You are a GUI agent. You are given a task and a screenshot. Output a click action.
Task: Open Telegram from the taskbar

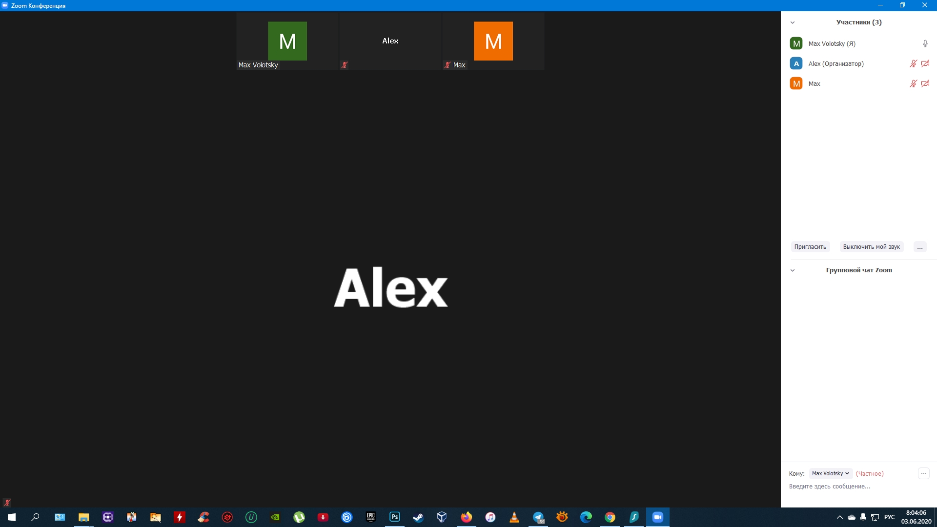[x=538, y=517]
